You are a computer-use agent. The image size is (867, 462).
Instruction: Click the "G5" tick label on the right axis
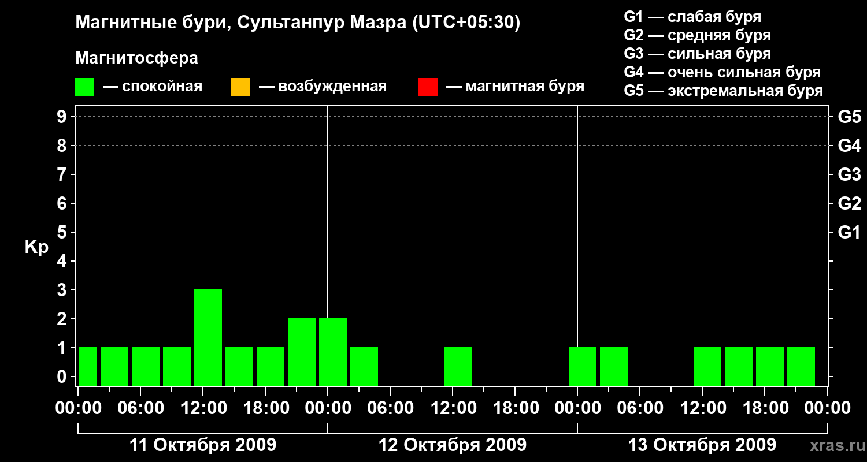point(849,117)
